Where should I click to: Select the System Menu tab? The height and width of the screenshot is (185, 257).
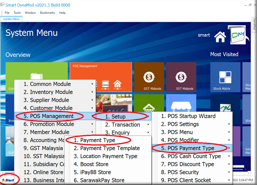tap(11, 19)
